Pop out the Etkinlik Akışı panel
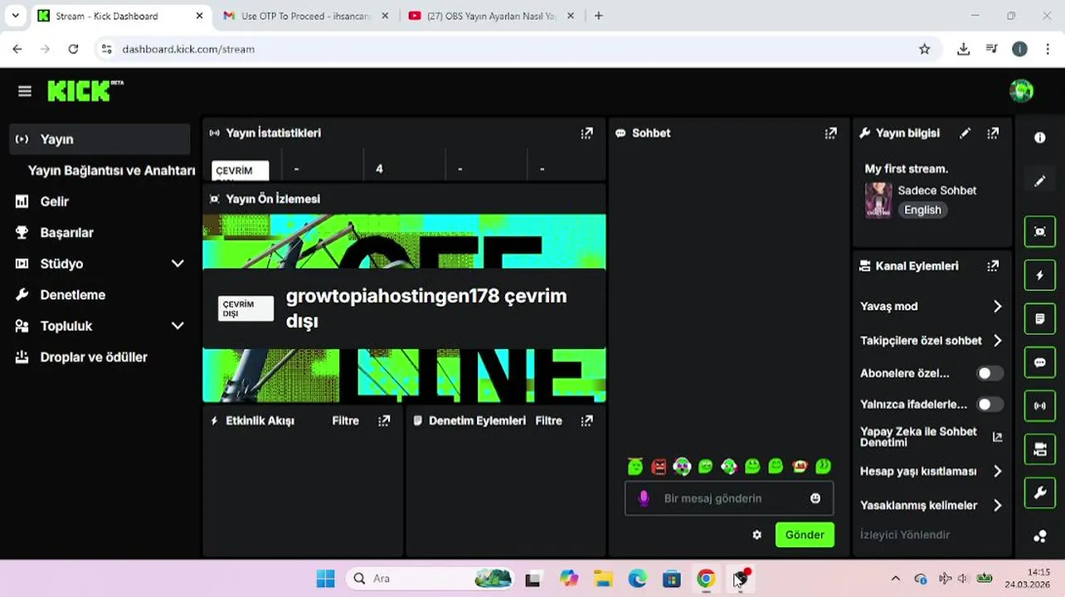 coord(384,420)
